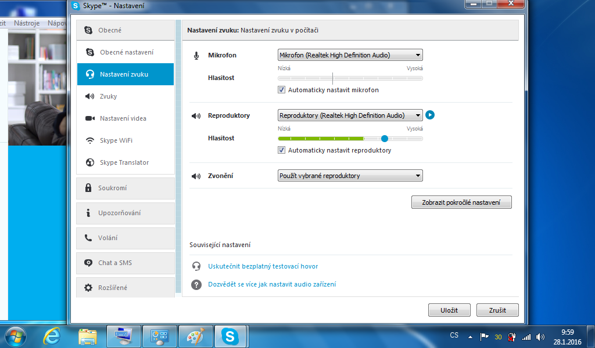Viewport: 595px width, 348px height.
Task: Click Zobrazit pokročilé nastavení button
Action: [461, 202]
